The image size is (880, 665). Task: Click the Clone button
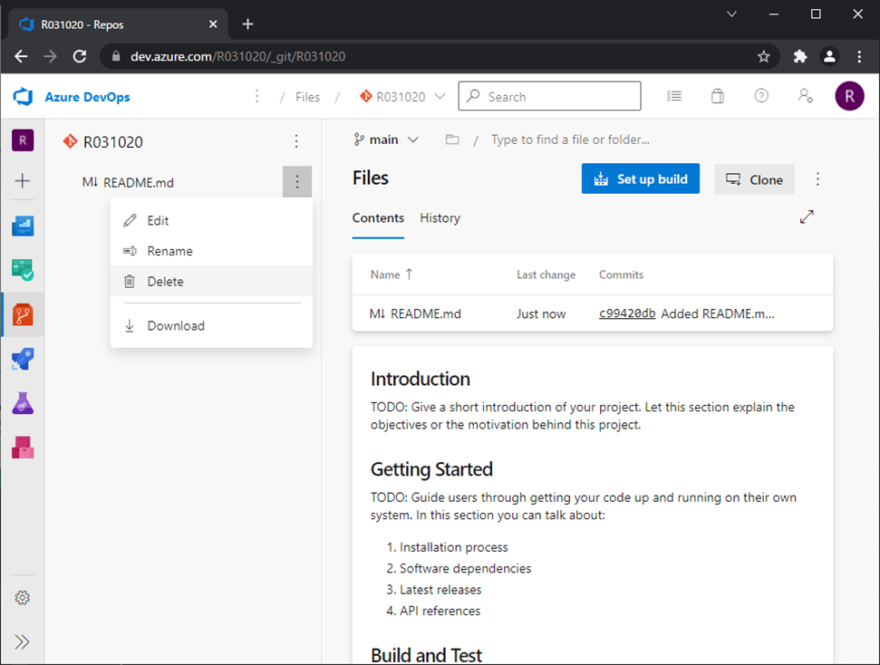754,179
